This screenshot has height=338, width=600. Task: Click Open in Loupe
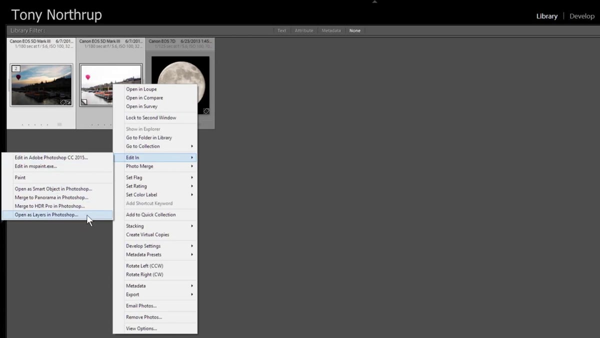(x=155, y=89)
